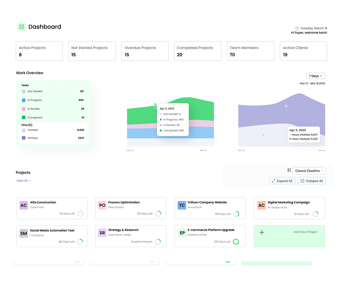Screen dimensions: 338x281
Task: Click the sort icon beside Closest Deadline
Action: 289,171
